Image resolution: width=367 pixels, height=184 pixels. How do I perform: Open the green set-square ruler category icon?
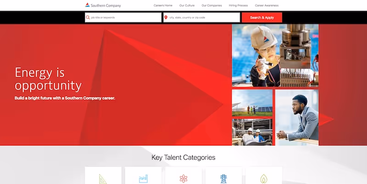coord(103,179)
